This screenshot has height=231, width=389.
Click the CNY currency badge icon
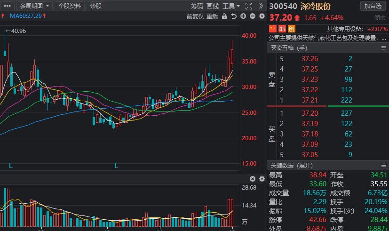[x=282, y=29]
